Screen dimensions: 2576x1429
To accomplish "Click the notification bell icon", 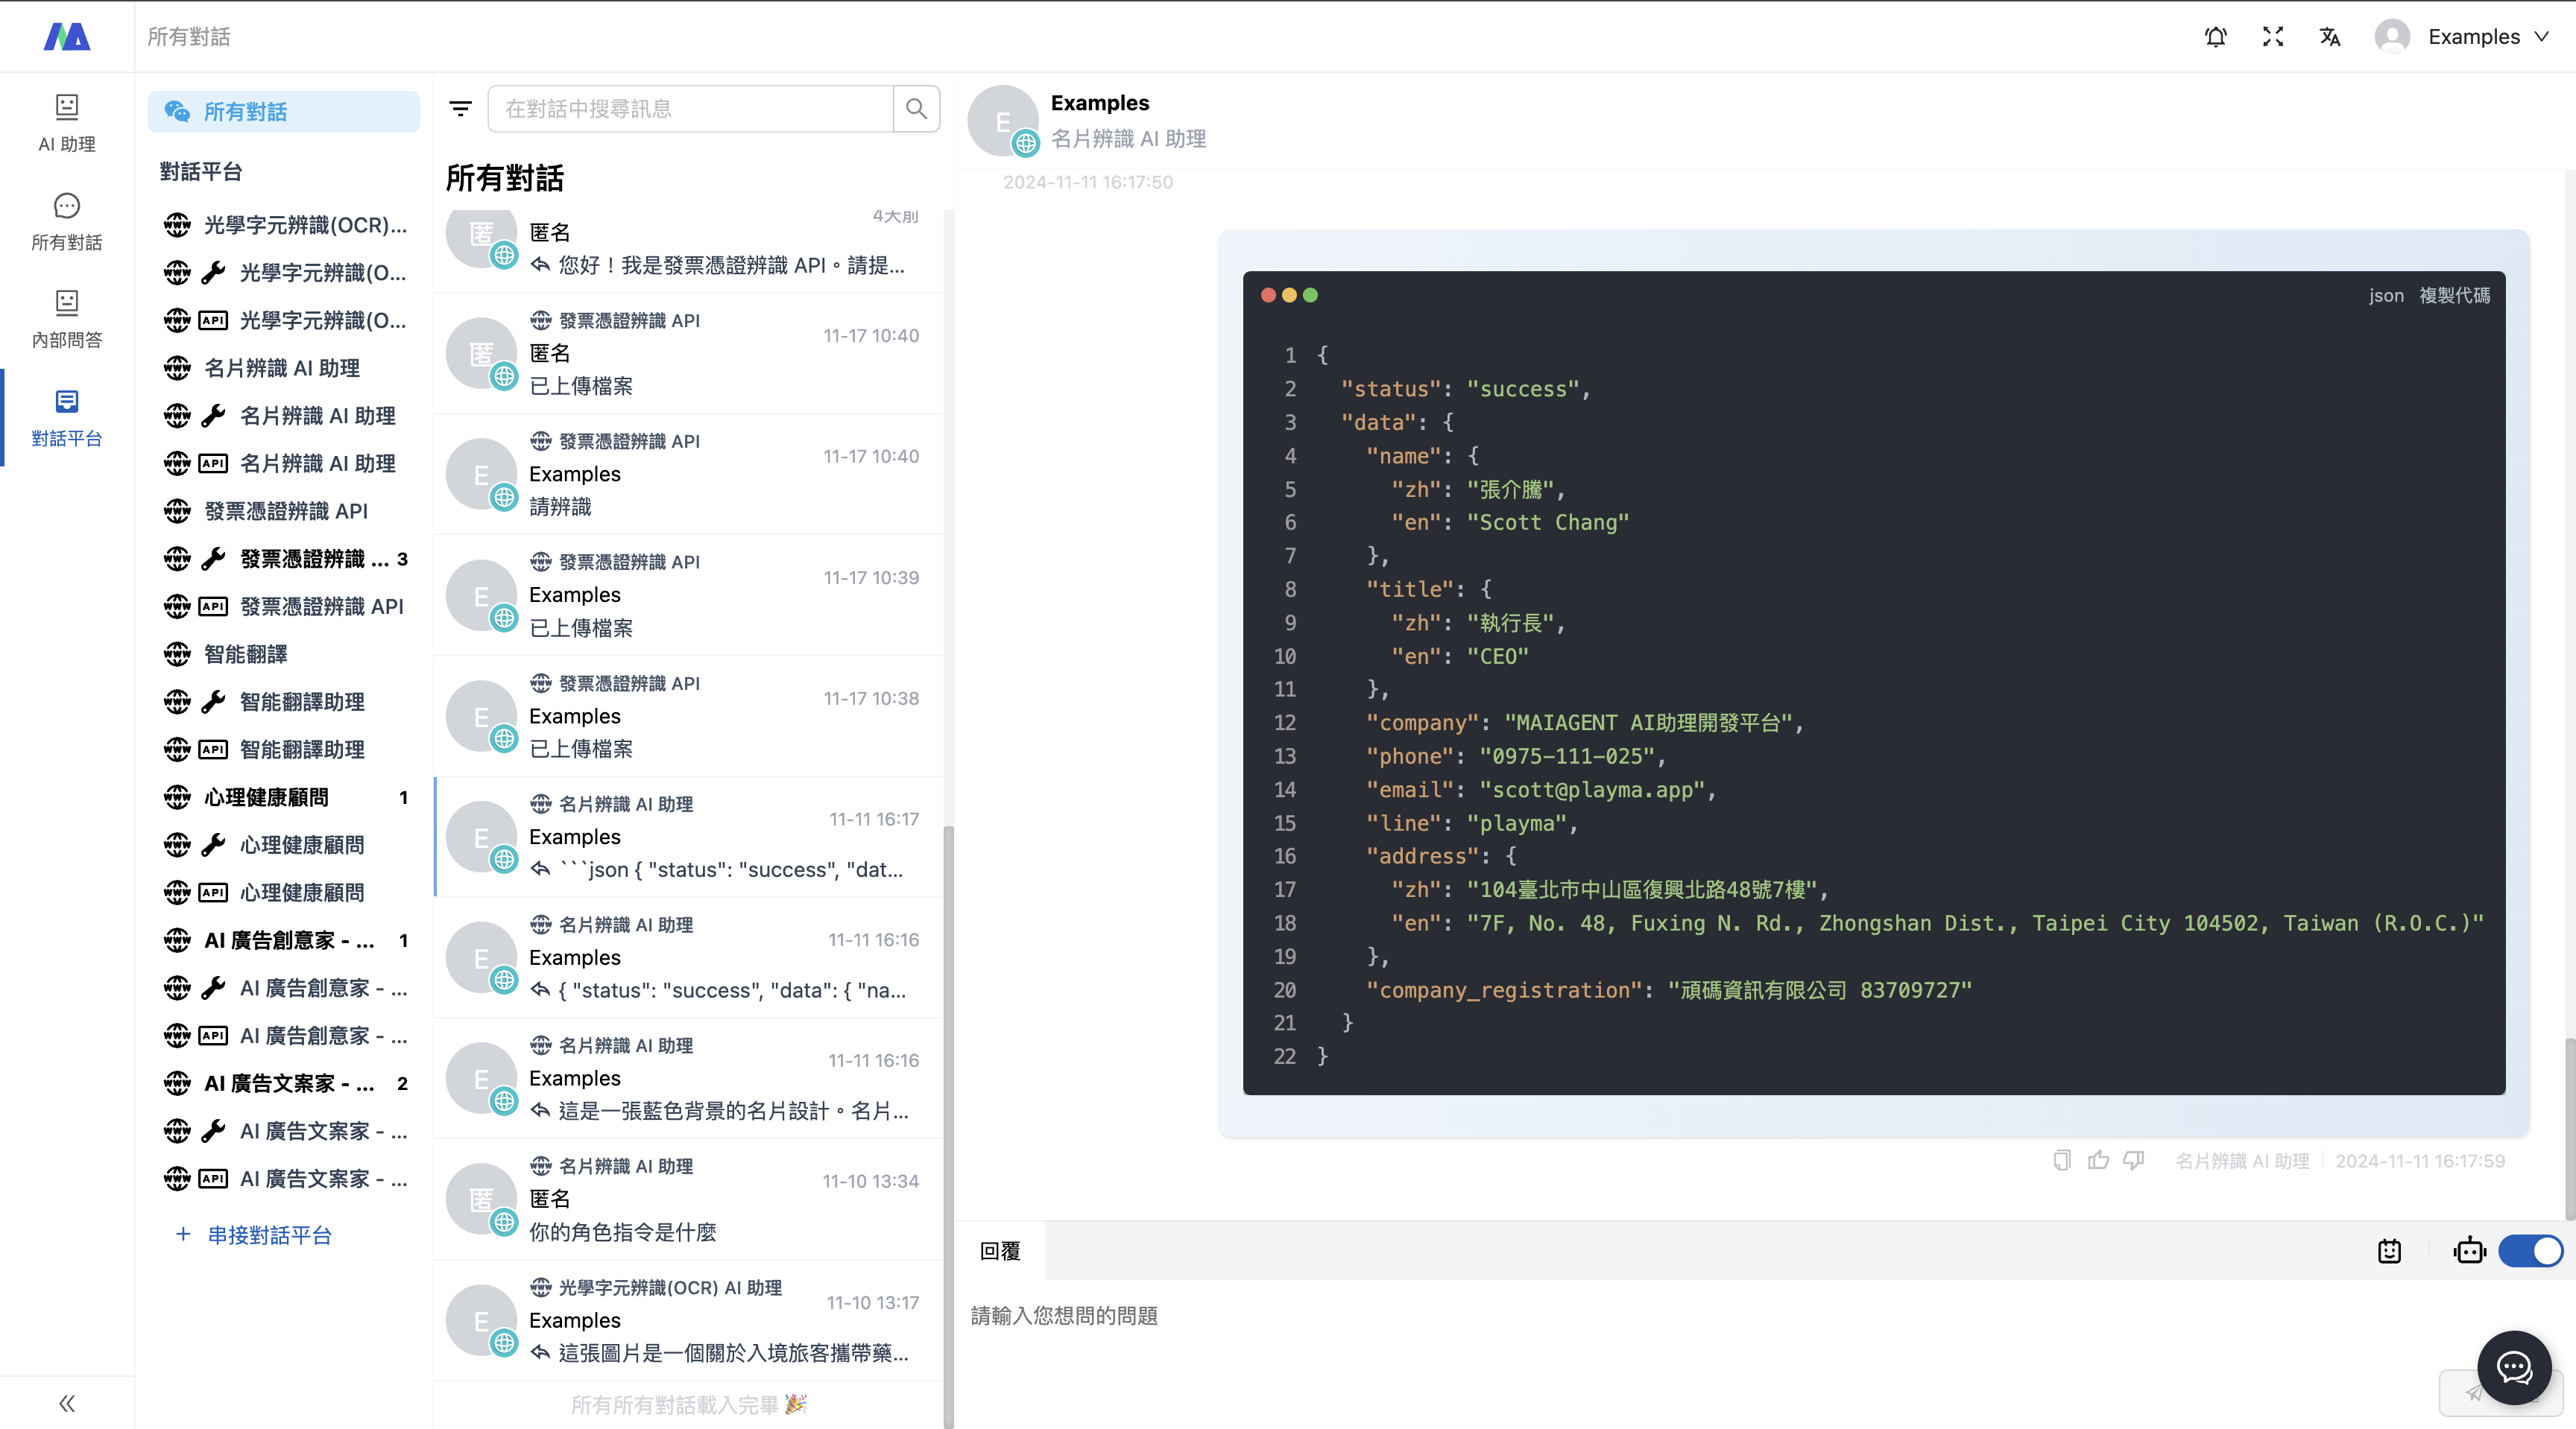I will pyautogui.click(x=2215, y=37).
